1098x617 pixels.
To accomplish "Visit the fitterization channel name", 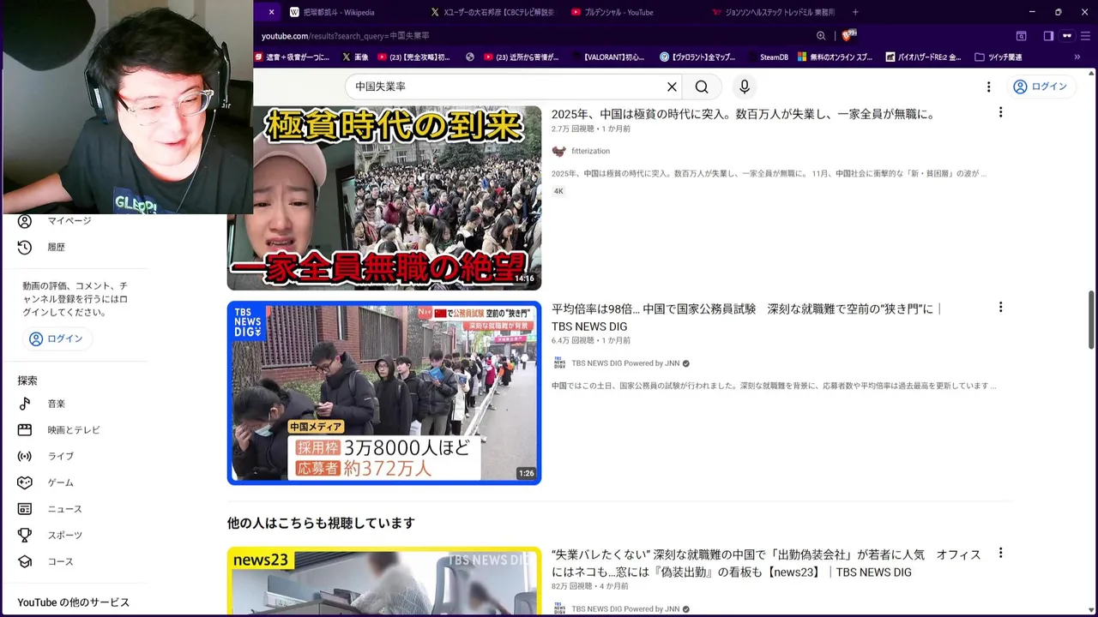I will click(590, 151).
